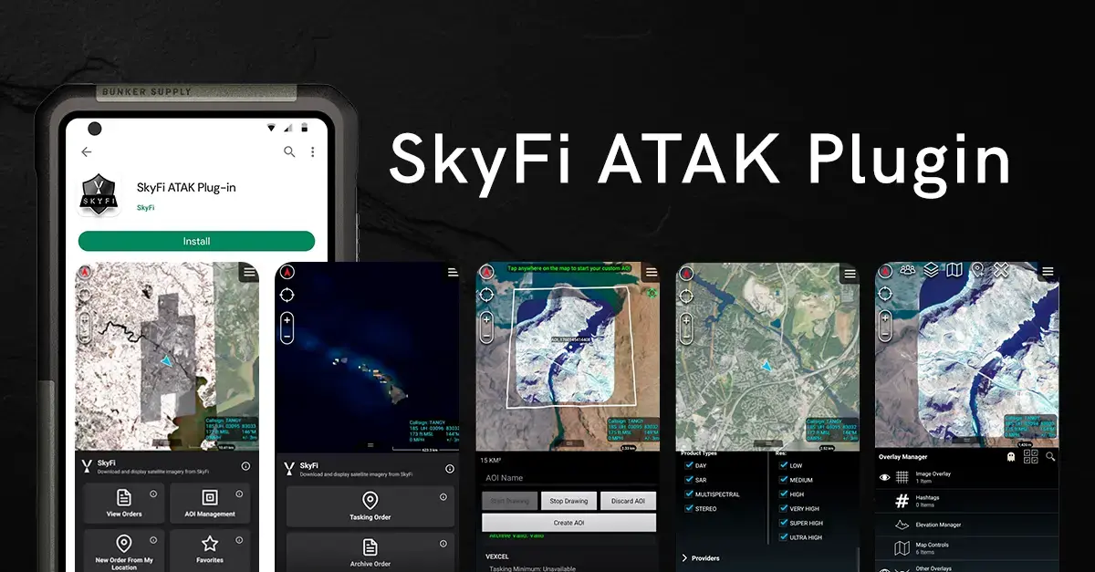This screenshot has width=1095, height=572.
Task: Toggle the MULTISPECTRAL checkbox
Action: (689, 494)
